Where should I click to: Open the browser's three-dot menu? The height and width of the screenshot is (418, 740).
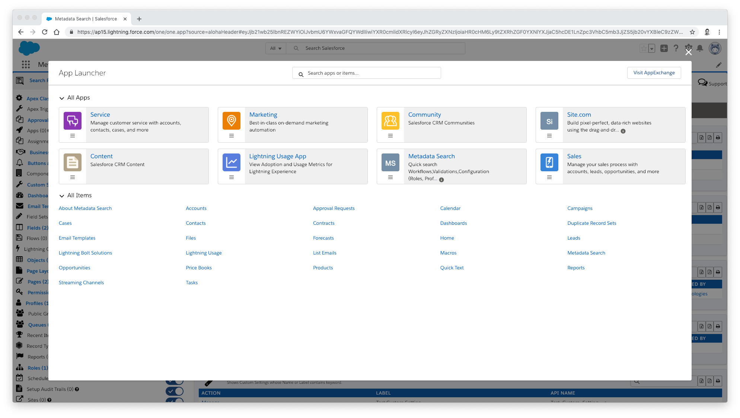tap(720, 32)
